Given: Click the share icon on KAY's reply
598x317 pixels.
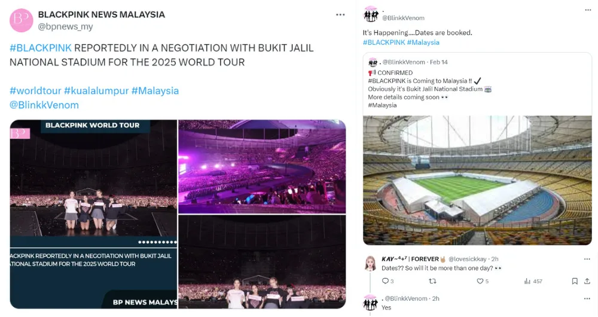Looking at the screenshot, I should [x=588, y=281].
